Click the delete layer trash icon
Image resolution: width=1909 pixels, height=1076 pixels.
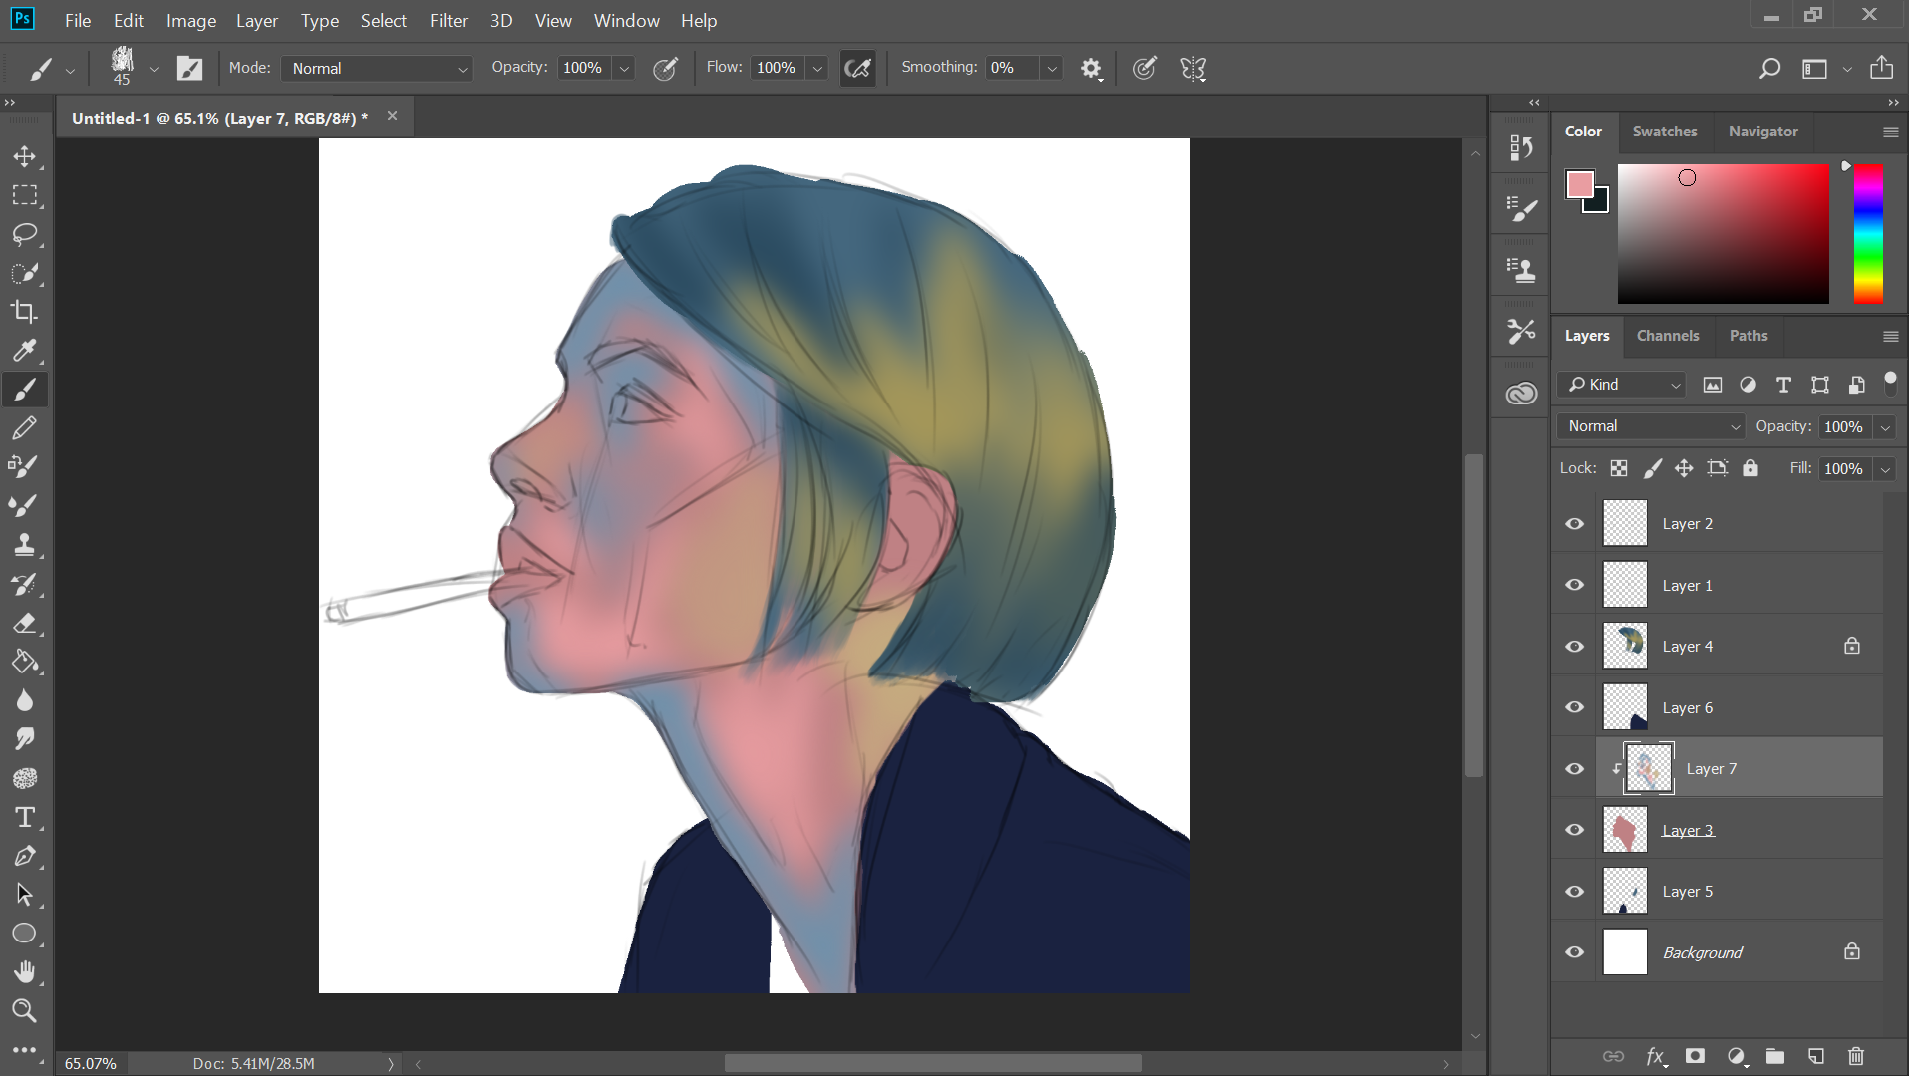[x=1855, y=1056]
